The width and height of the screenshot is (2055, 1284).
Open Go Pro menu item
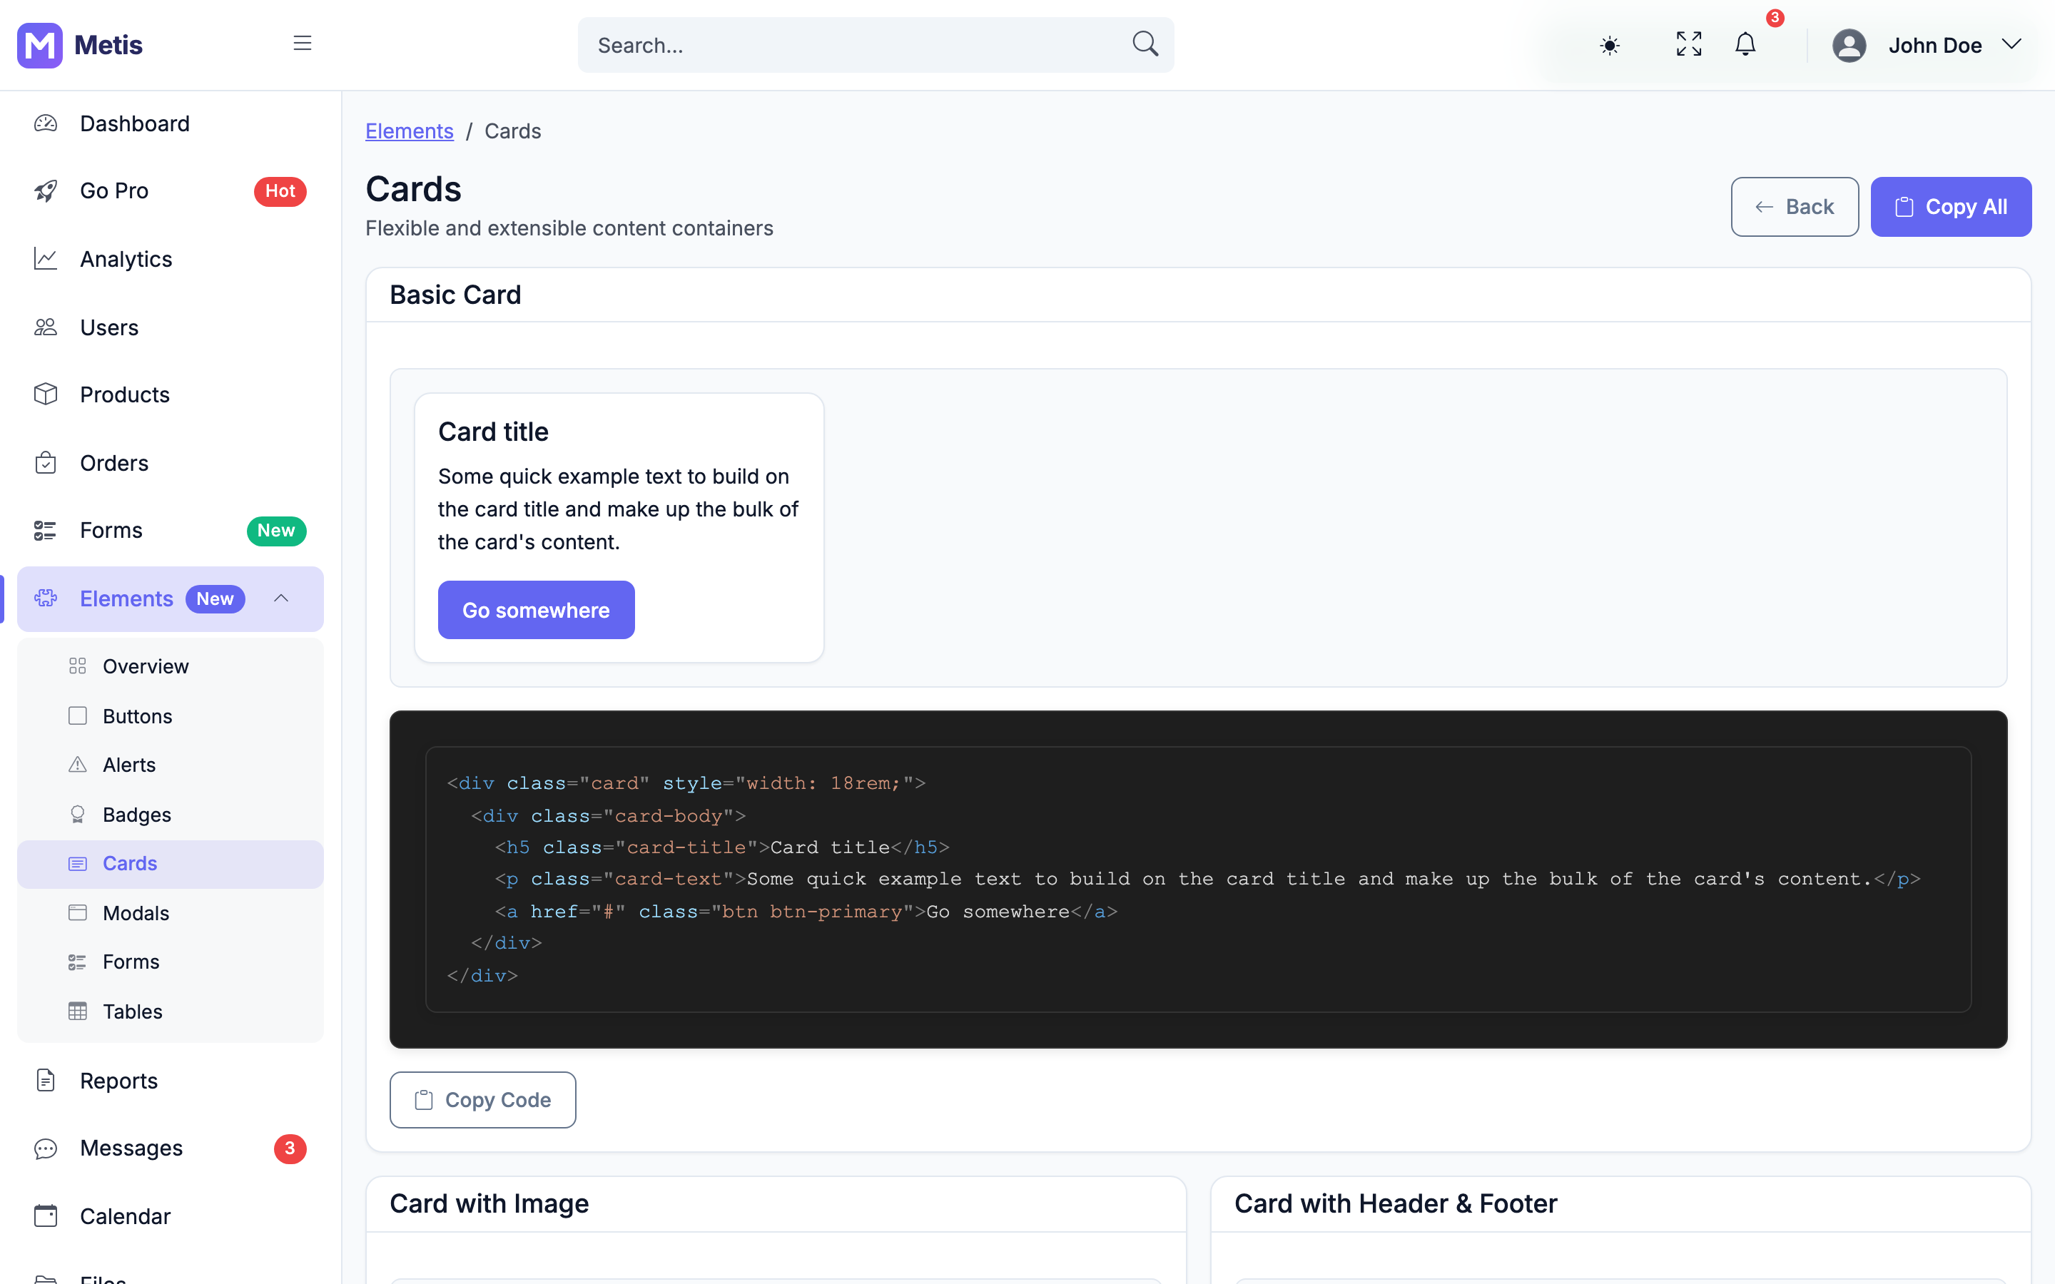[x=170, y=191]
